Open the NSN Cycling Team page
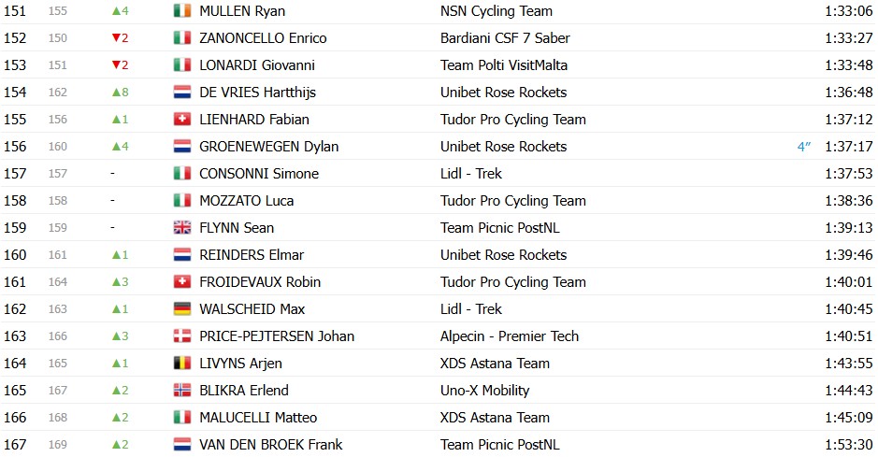Screen dimensions: 878x457 (497, 11)
